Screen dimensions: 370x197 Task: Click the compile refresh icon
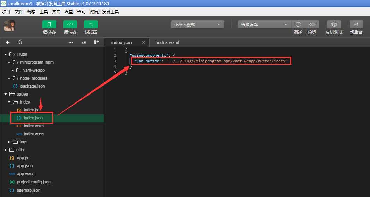click(x=298, y=24)
